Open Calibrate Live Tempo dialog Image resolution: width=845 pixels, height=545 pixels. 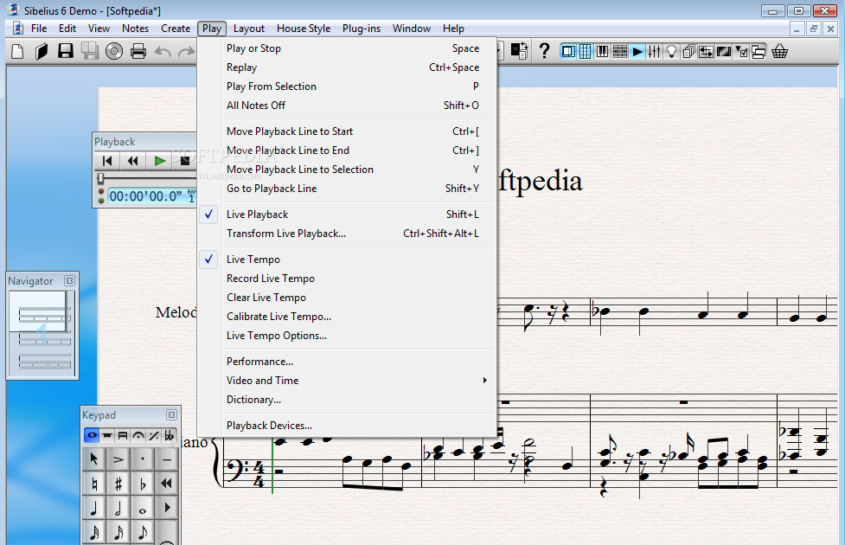pos(347,317)
